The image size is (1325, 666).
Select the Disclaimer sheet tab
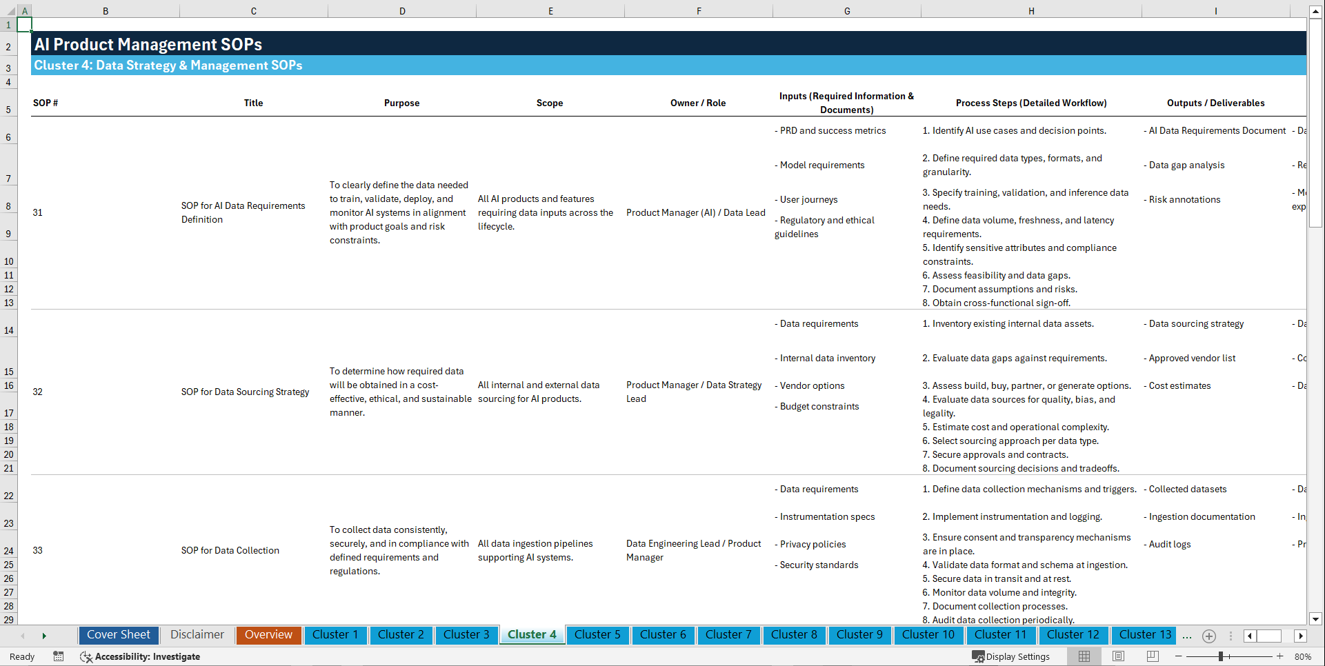197,635
